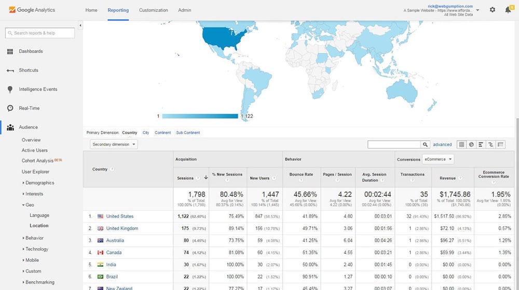Open the settings gear icon

click(x=493, y=10)
